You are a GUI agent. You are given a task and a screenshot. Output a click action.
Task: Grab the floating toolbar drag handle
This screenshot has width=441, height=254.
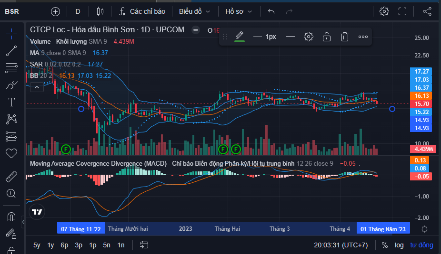[225, 37]
